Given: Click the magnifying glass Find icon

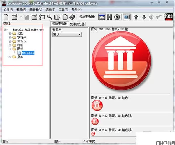Looking at the screenshot, I should (50, 17).
